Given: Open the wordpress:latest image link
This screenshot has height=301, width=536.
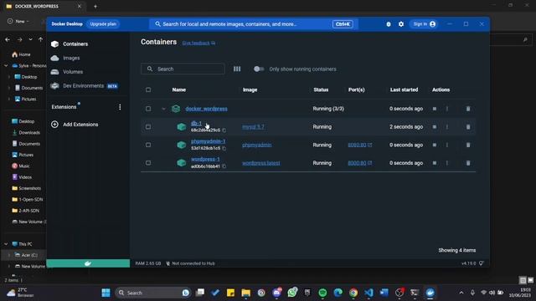Looking at the screenshot, I should coord(260,163).
